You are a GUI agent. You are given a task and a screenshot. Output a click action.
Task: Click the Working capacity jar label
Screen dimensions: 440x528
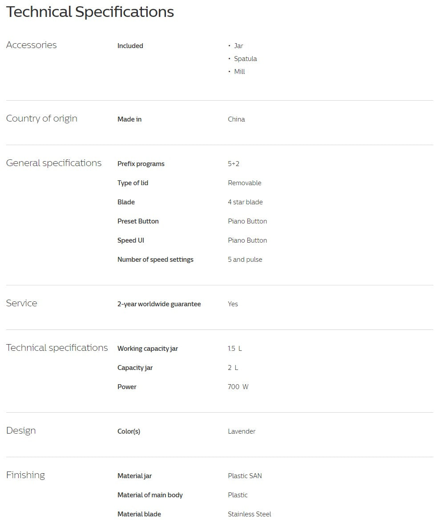point(147,349)
